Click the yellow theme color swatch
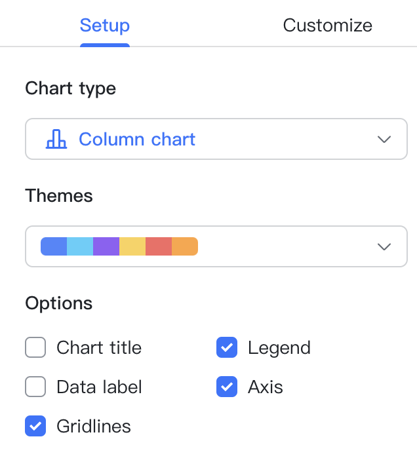The width and height of the screenshot is (417, 460). tap(132, 246)
